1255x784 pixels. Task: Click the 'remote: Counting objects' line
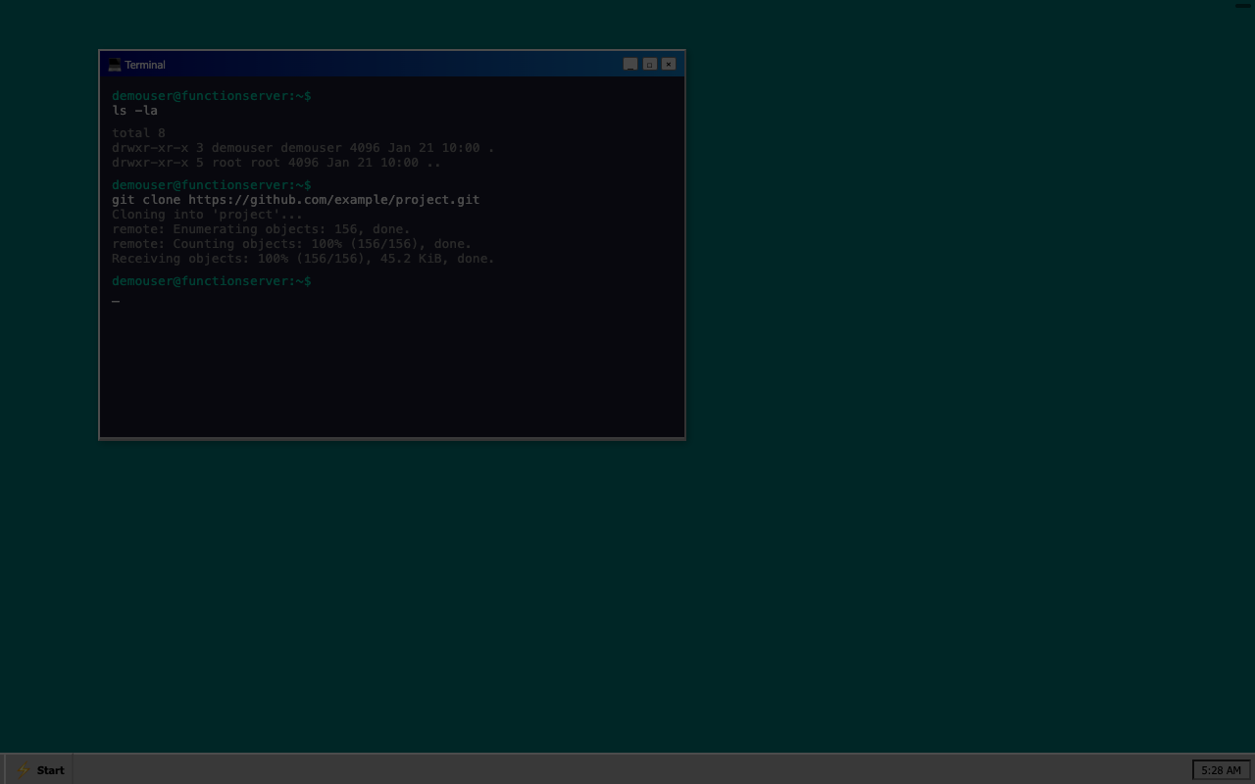[291, 243]
